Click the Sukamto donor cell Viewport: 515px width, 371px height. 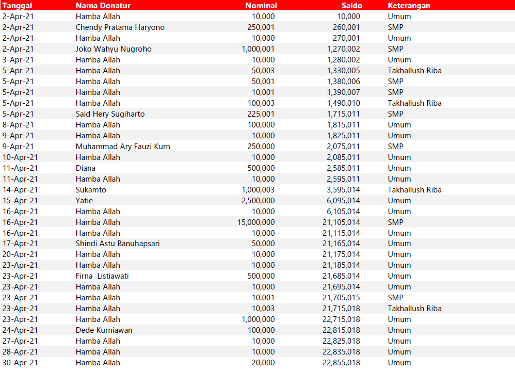(91, 190)
